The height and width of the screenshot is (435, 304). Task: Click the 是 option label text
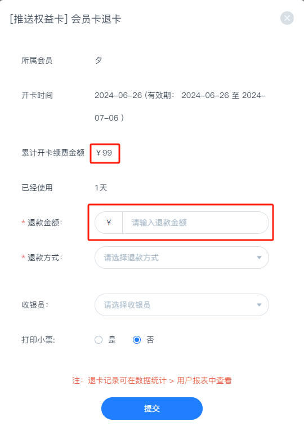[x=112, y=340]
